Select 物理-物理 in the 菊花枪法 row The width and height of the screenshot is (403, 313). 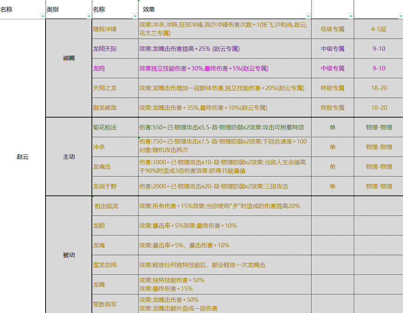379,128
